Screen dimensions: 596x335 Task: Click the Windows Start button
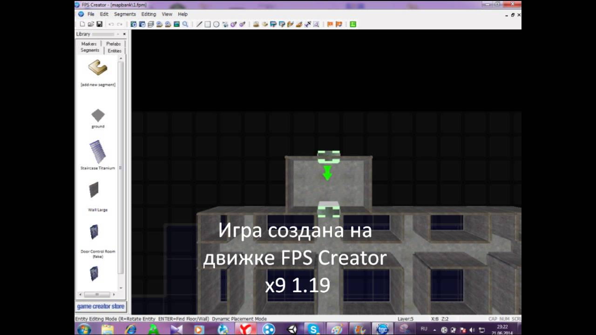tap(84, 329)
